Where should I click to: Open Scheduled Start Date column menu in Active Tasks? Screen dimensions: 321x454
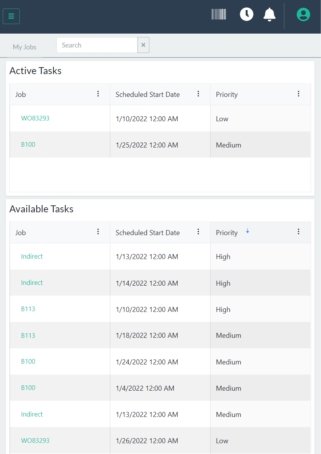tap(198, 94)
